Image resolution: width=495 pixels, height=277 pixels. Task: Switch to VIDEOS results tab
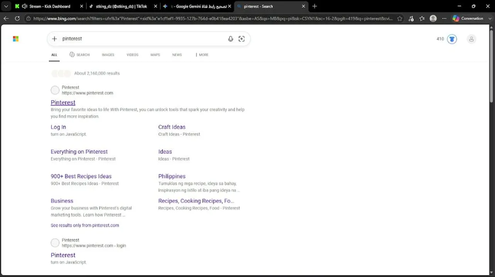click(132, 55)
